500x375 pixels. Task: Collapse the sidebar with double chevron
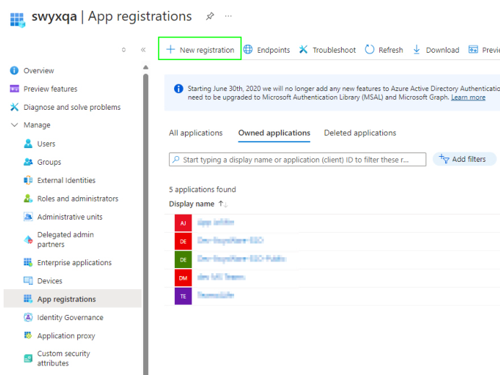pos(143,50)
